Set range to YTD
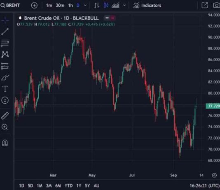The height and width of the screenshot is (190, 220). [x=69, y=185]
